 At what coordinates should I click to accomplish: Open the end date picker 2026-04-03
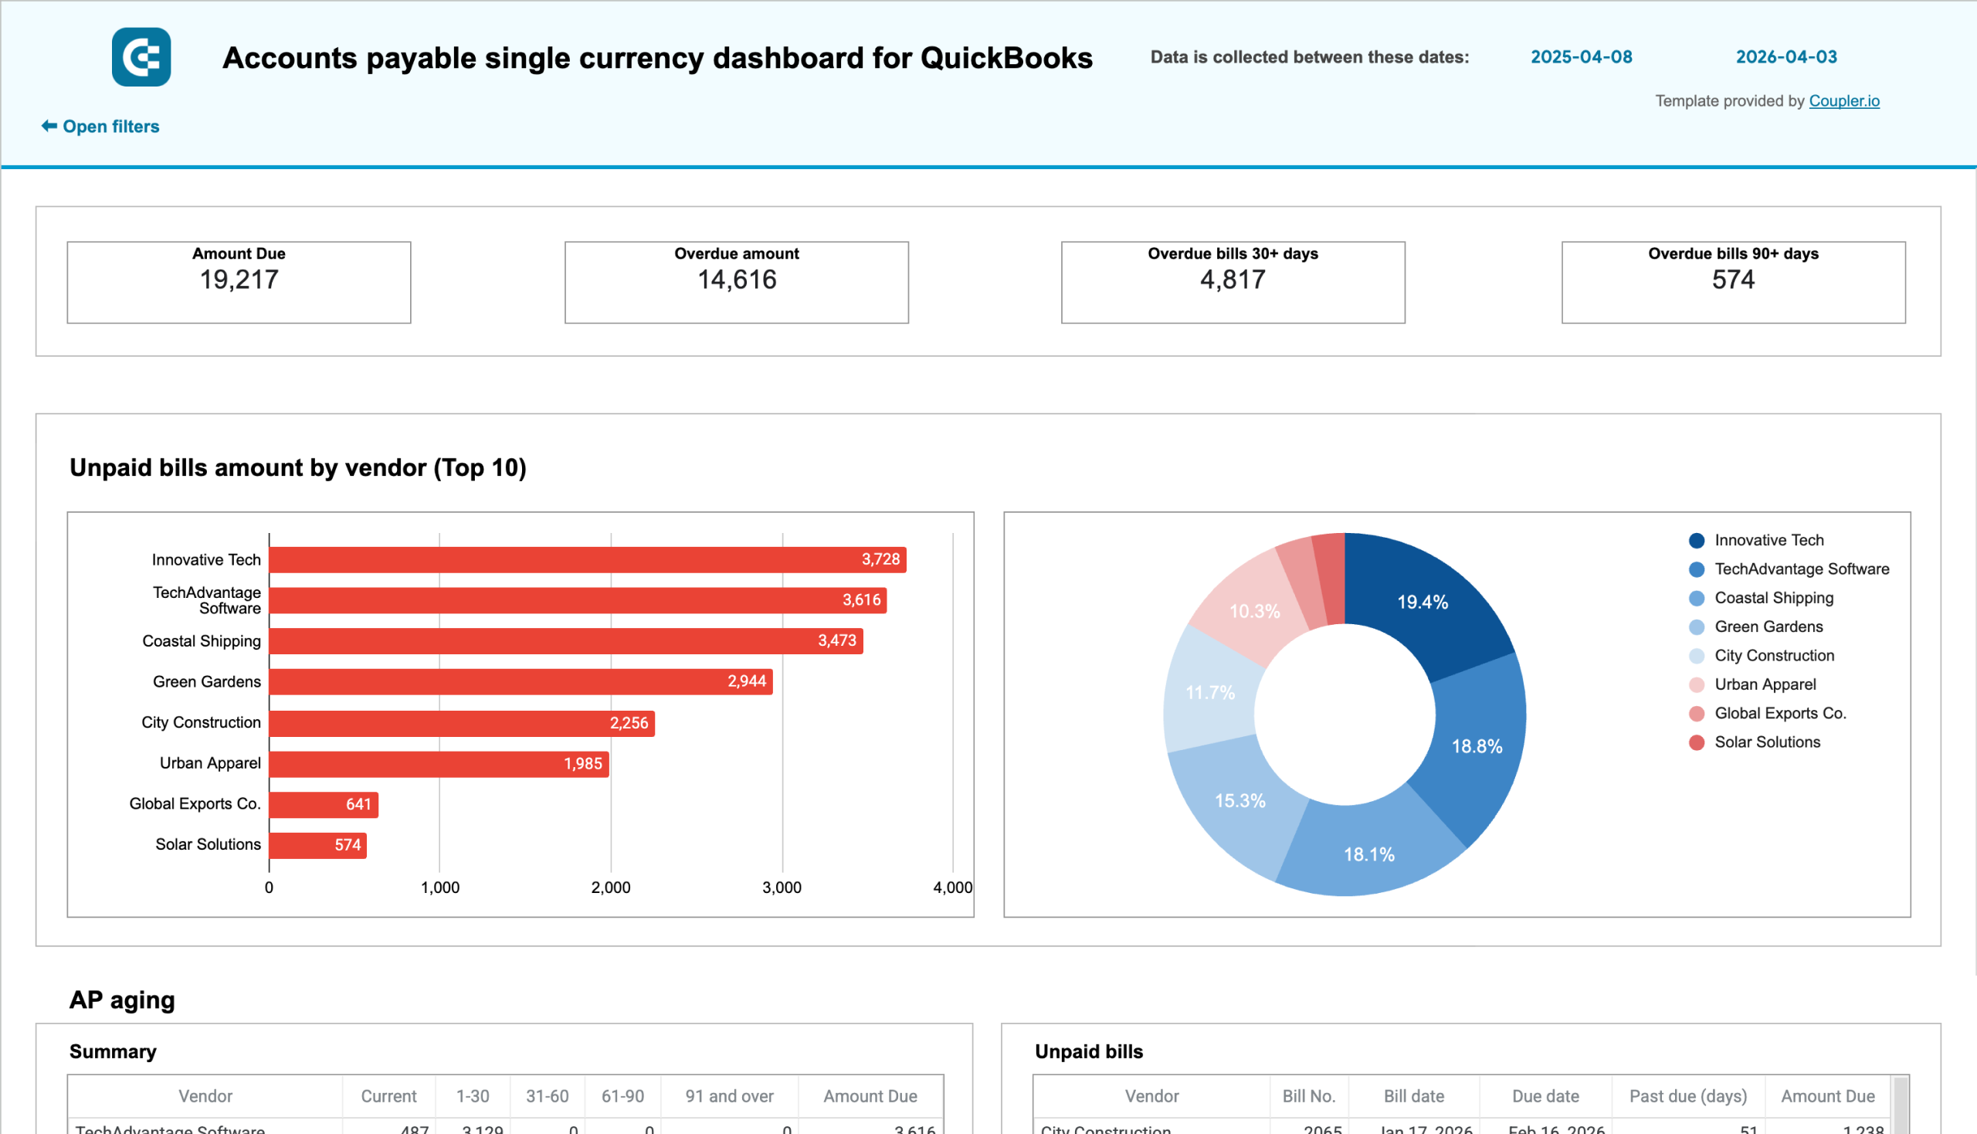[1788, 57]
